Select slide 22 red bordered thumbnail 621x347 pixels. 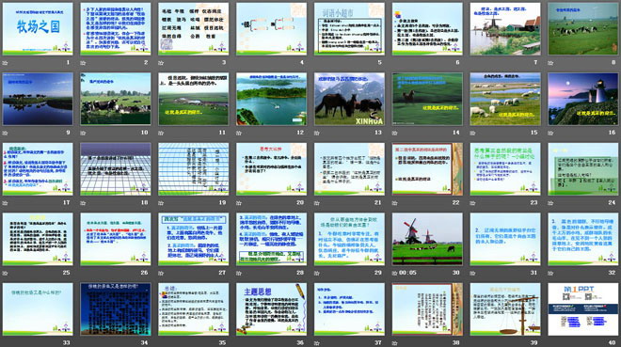tap(427, 169)
